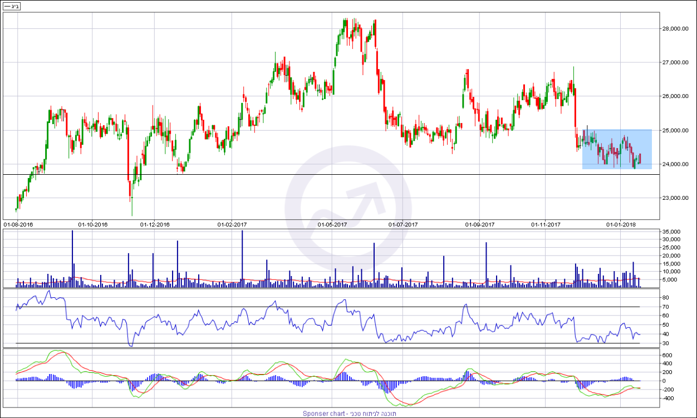Select the 25,000.00 price axis label
Viewport: 697px width, 418px height.
tap(675, 130)
